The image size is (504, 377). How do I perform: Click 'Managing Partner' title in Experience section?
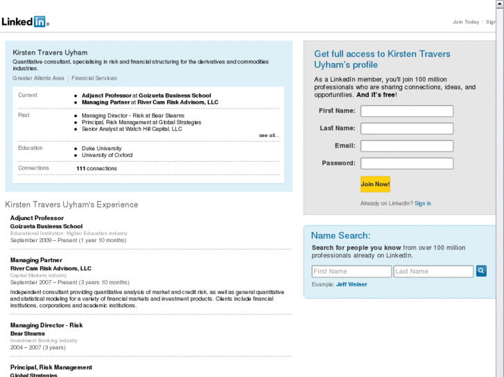(36, 260)
